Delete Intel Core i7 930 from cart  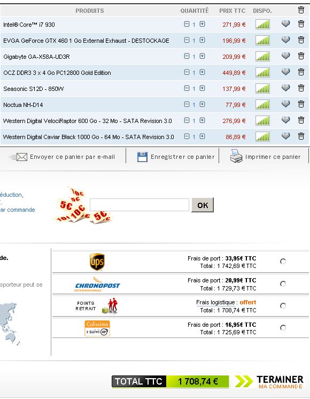(301, 24)
